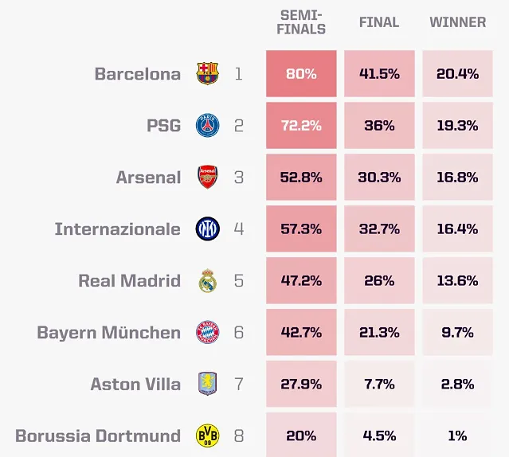Click the Real Madrid club crest

(207, 280)
